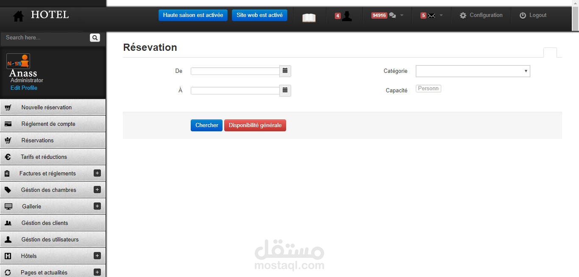The width and height of the screenshot is (579, 277).
Task: Click the Configuration gear icon
Action: pyautogui.click(x=463, y=15)
